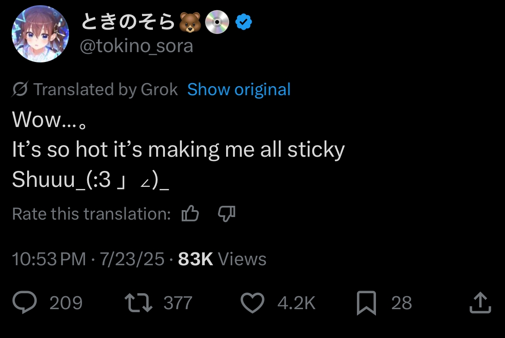Viewport: 505px width, 338px height.
Task: Repost the tweet using the arrows icon
Action: [x=138, y=303]
